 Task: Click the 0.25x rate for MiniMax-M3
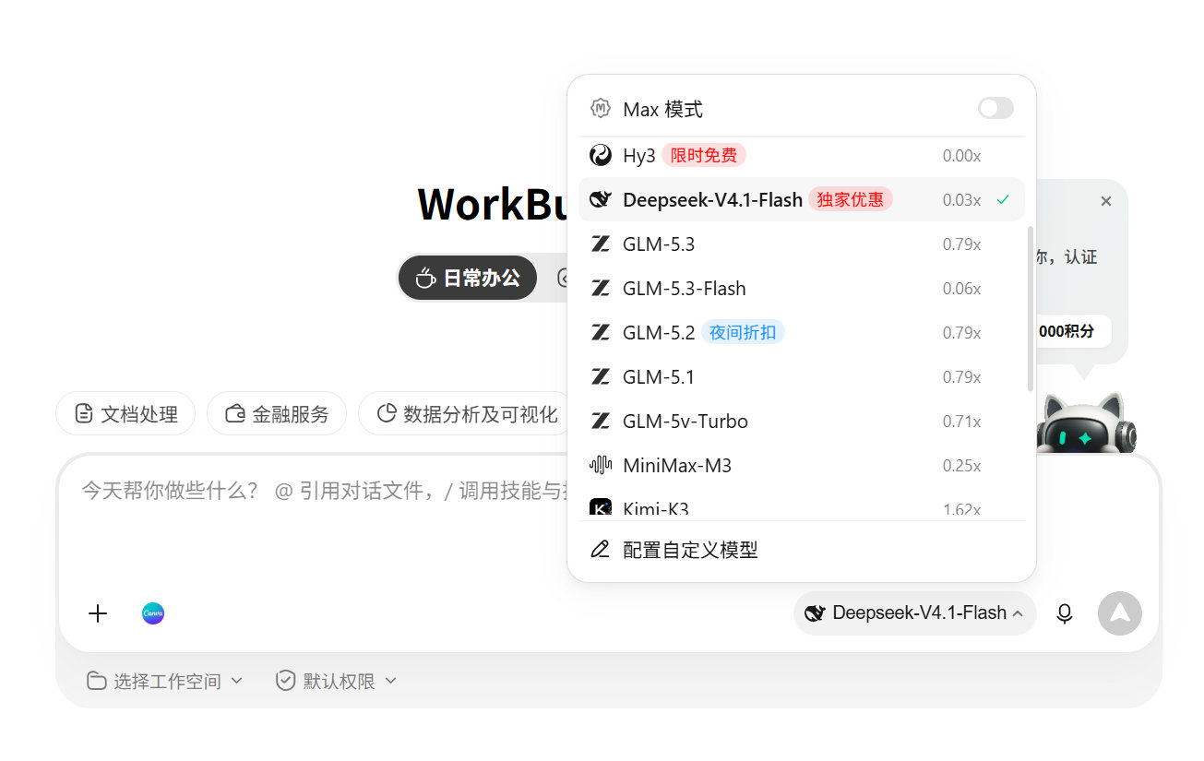click(x=961, y=466)
